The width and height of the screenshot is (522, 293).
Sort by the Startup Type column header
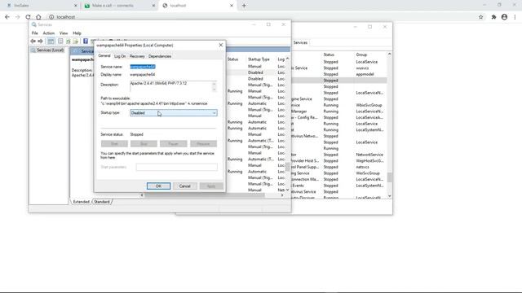click(x=259, y=59)
